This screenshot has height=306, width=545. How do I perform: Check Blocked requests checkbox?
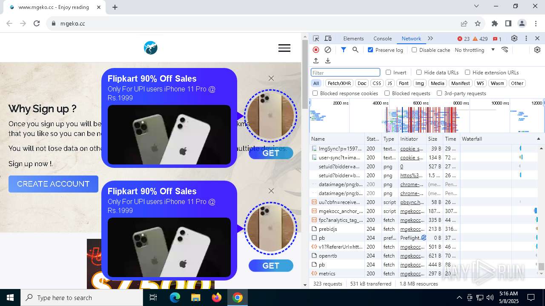[x=387, y=93]
